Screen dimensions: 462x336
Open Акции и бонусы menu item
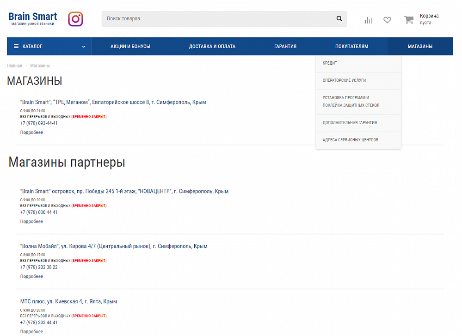tap(130, 47)
